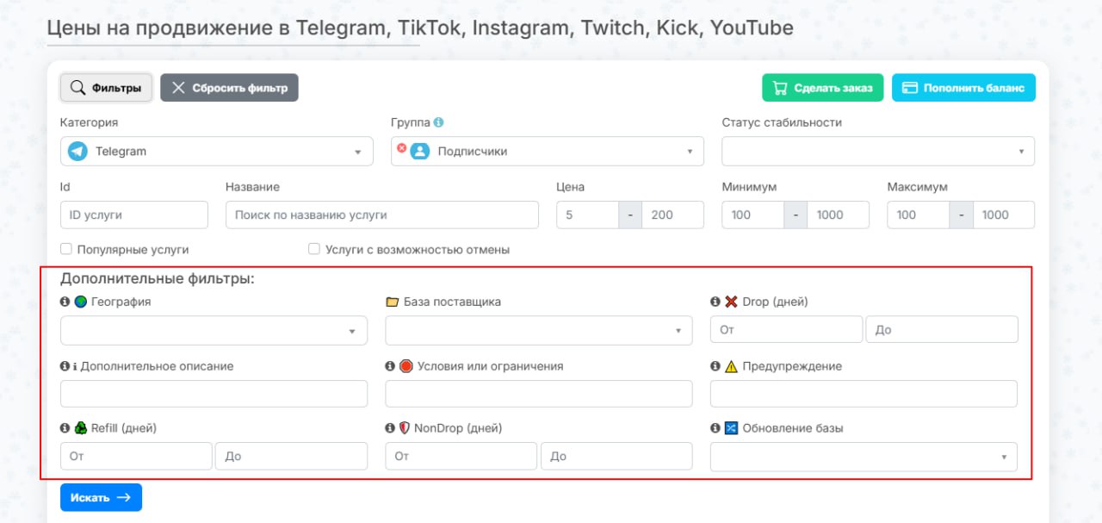
Task: Click the green Сделать заказ button
Action: tap(822, 88)
